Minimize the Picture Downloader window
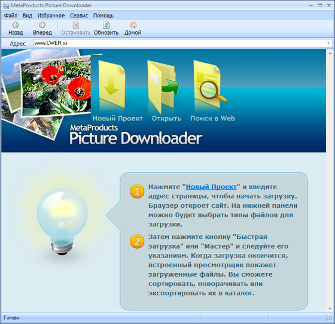 311,5
